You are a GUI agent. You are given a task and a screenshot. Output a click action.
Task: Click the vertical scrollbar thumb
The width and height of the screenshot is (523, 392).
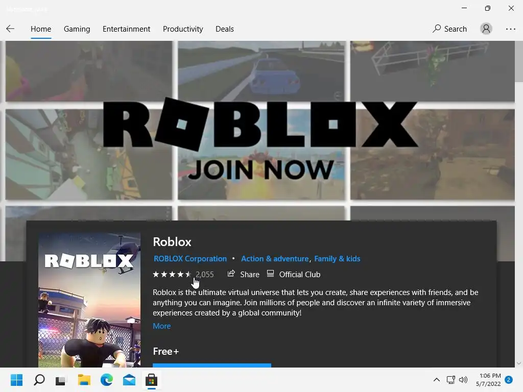click(x=519, y=61)
